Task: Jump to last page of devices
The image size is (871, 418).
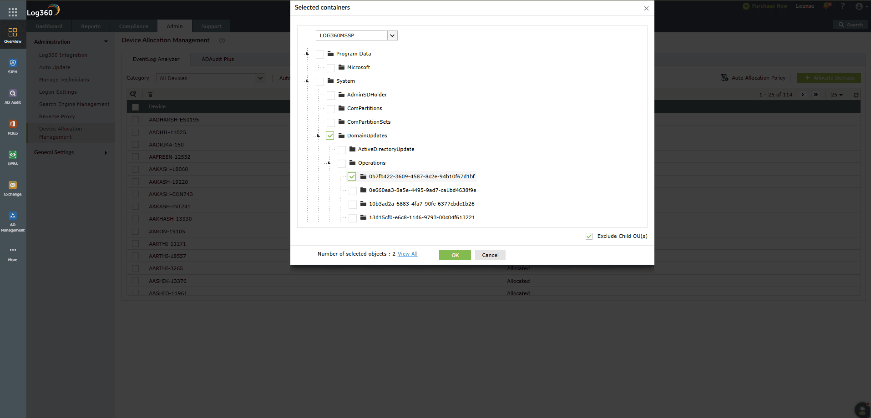Action: pos(816,95)
